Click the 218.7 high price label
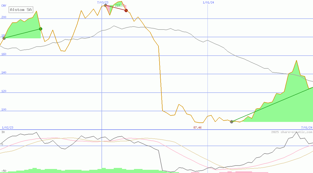The width and height of the screenshot is (313, 173). click(120, 6)
